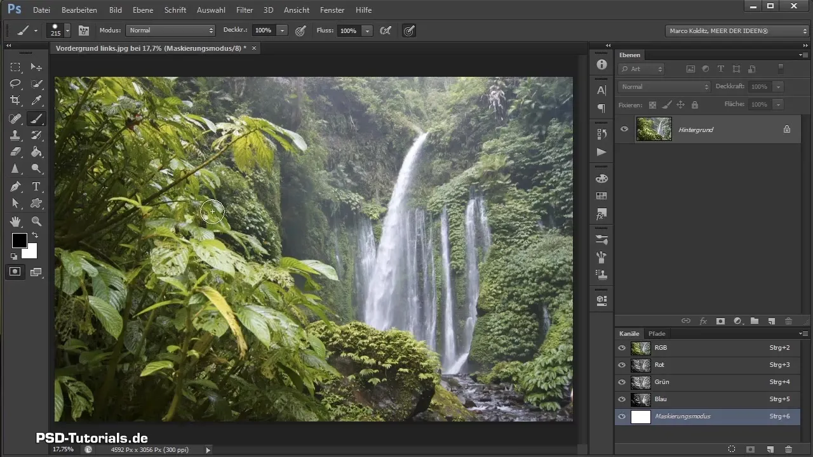Hide the Grün channel

point(622,382)
